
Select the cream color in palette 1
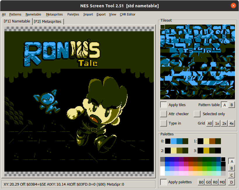(x=206, y=141)
